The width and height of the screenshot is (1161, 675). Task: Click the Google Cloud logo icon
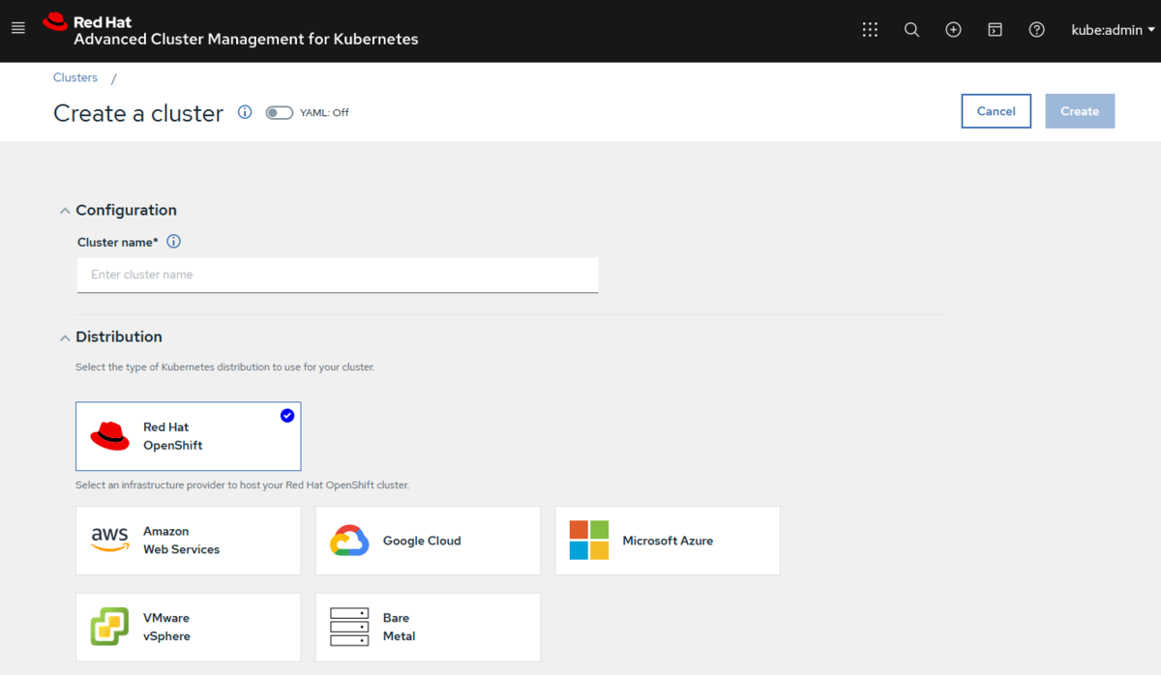tap(349, 541)
